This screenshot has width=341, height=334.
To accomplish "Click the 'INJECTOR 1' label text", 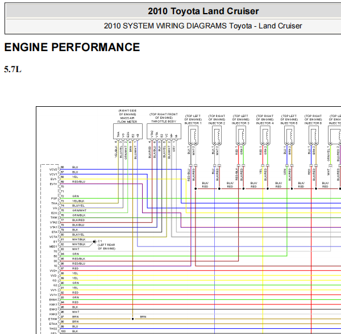I will [193, 123].
